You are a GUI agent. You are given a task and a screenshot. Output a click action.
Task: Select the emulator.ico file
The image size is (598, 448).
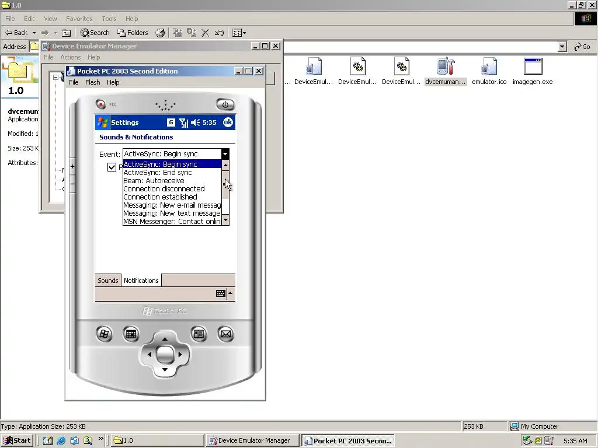(x=489, y=71)
